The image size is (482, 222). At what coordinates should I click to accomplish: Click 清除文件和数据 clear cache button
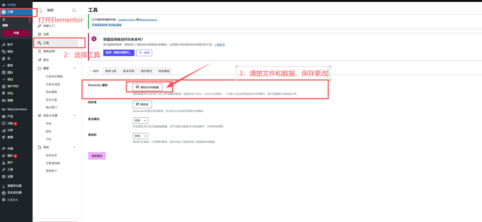coord(147,87)
